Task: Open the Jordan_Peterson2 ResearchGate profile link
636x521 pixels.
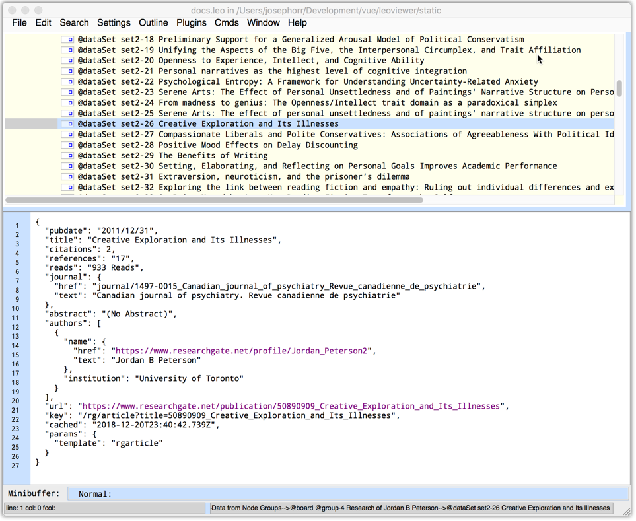Action: (241, 351)
